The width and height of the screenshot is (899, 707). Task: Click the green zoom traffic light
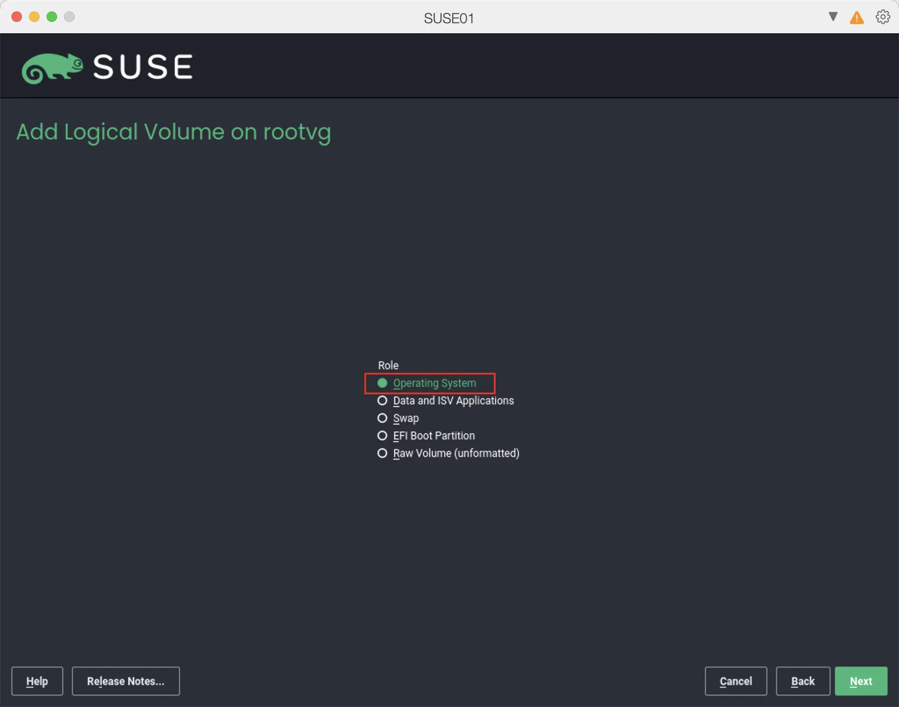coord(52,16)
